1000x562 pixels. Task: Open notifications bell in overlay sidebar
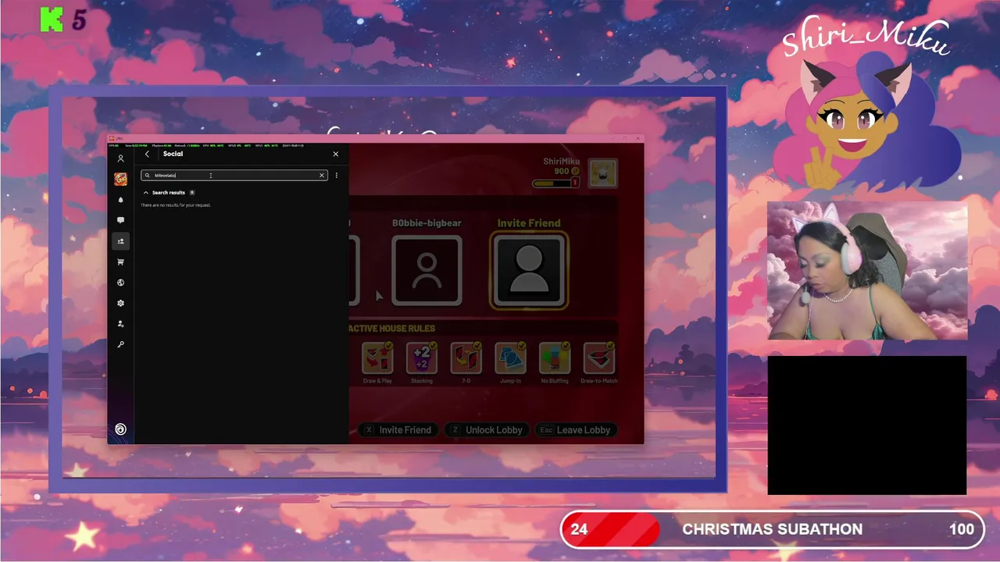[120, 200]
